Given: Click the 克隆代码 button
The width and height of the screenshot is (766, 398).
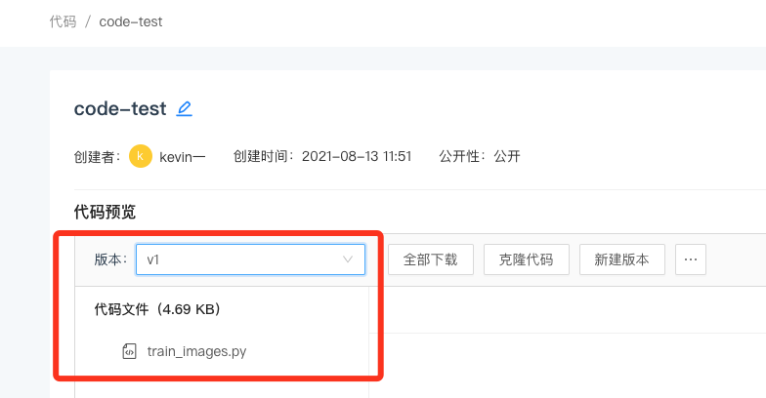Looking at the screenshot, I should pyautogui.click(x=526, y=259).
